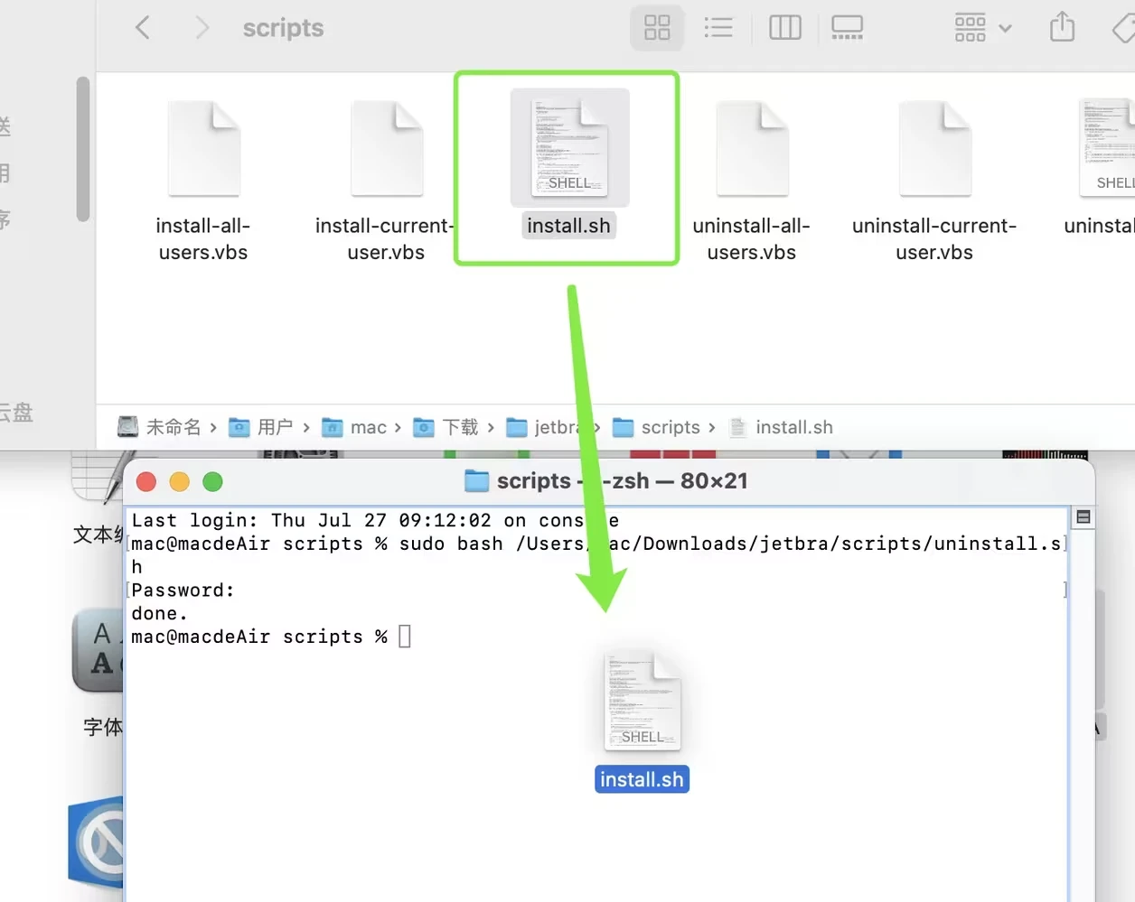Click the Last login line in Terminal

coord(376,521)
